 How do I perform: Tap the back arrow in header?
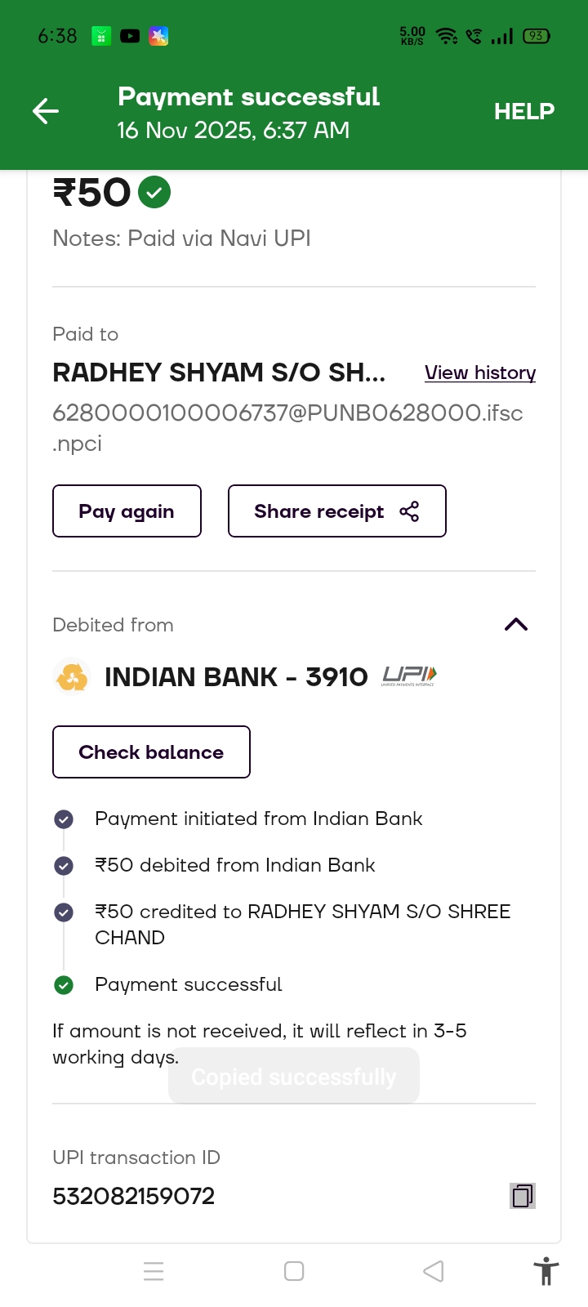(x=46, y=111)
